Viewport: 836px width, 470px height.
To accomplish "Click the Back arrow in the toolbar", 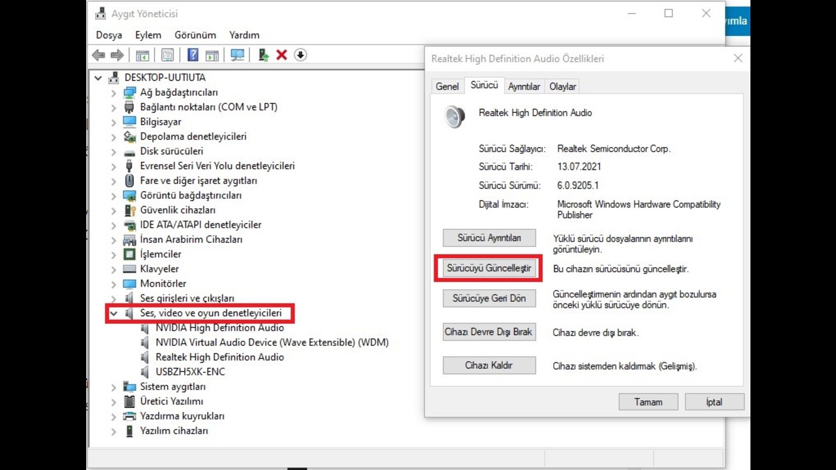I will 99,55.
